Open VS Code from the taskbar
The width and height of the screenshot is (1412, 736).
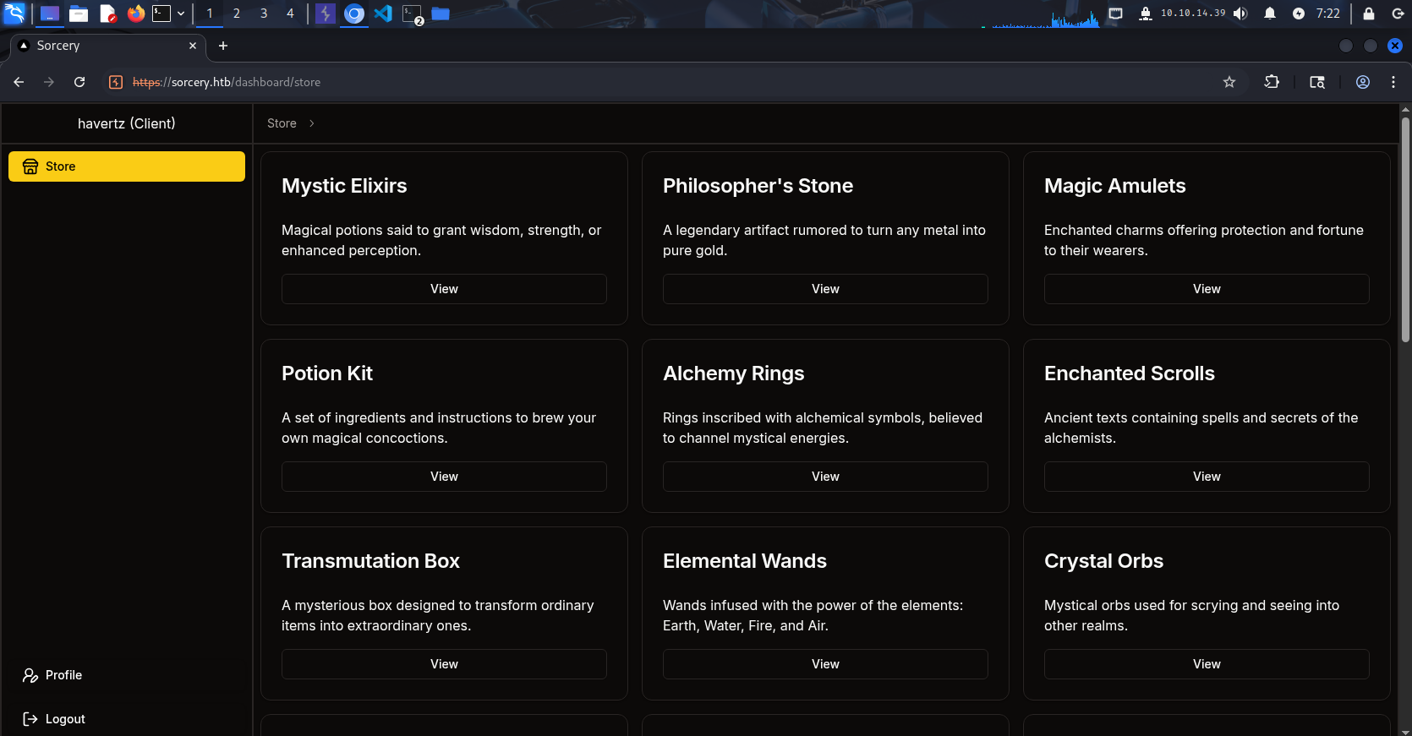click(383, 14)
